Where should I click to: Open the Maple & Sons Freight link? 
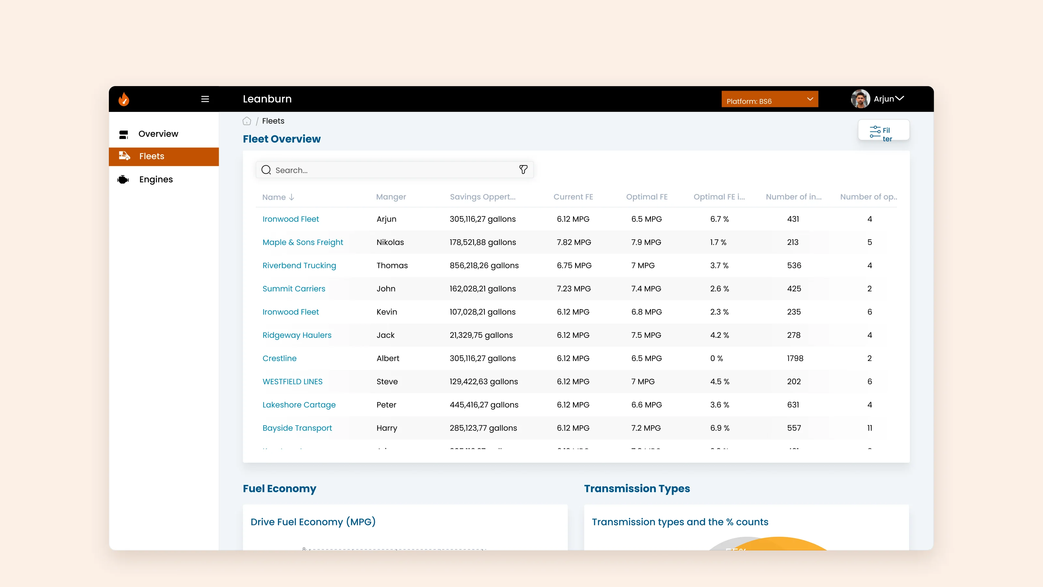(302, 242)
